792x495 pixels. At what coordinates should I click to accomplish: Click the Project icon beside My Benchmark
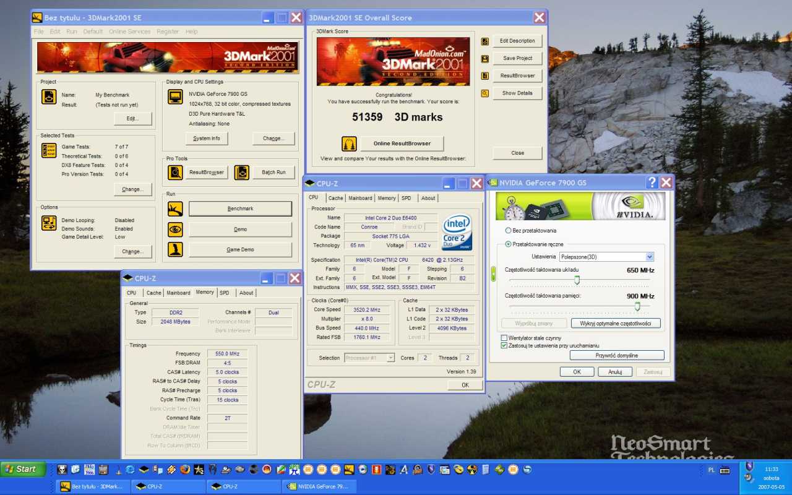coord(49,97)
